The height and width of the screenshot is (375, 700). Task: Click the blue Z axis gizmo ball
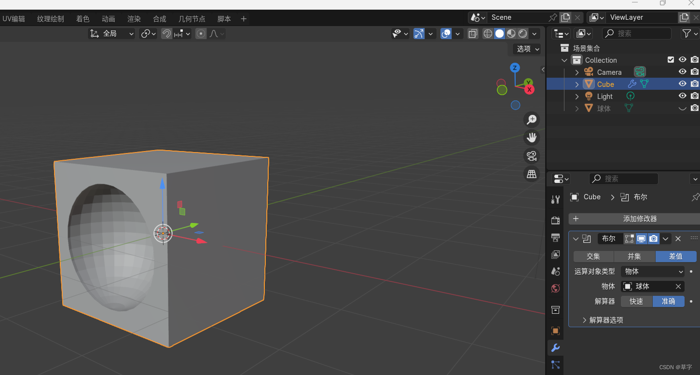pyautogui.click(x=515, y=68)
